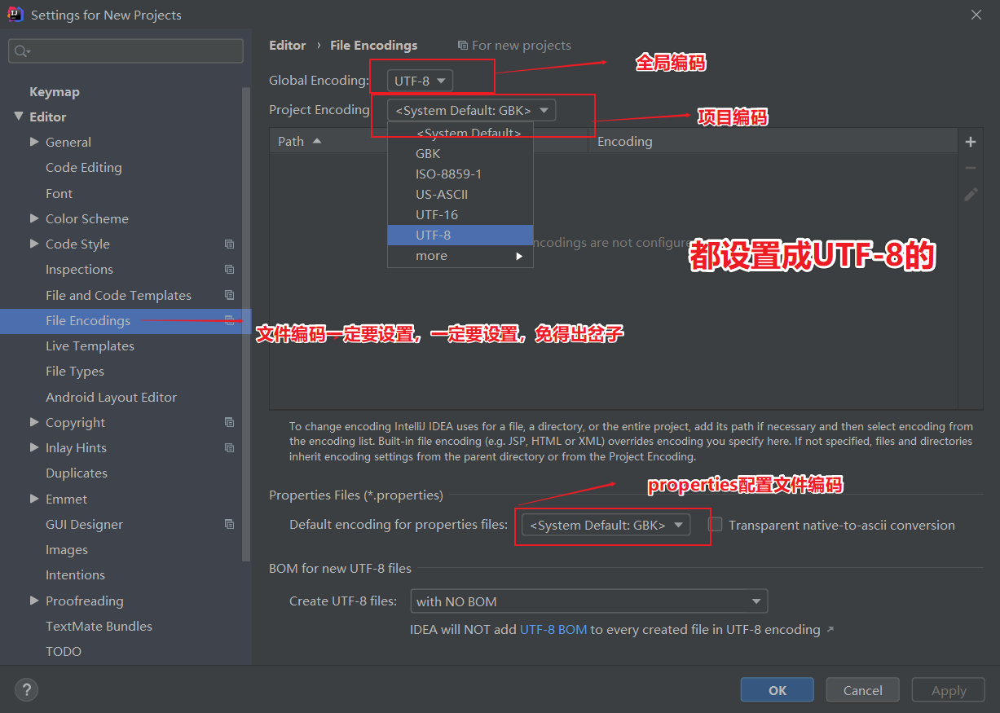Expand the Emmet node
Image resolution: width=1000 pixels, height=713 pixels.
point(34,499)
